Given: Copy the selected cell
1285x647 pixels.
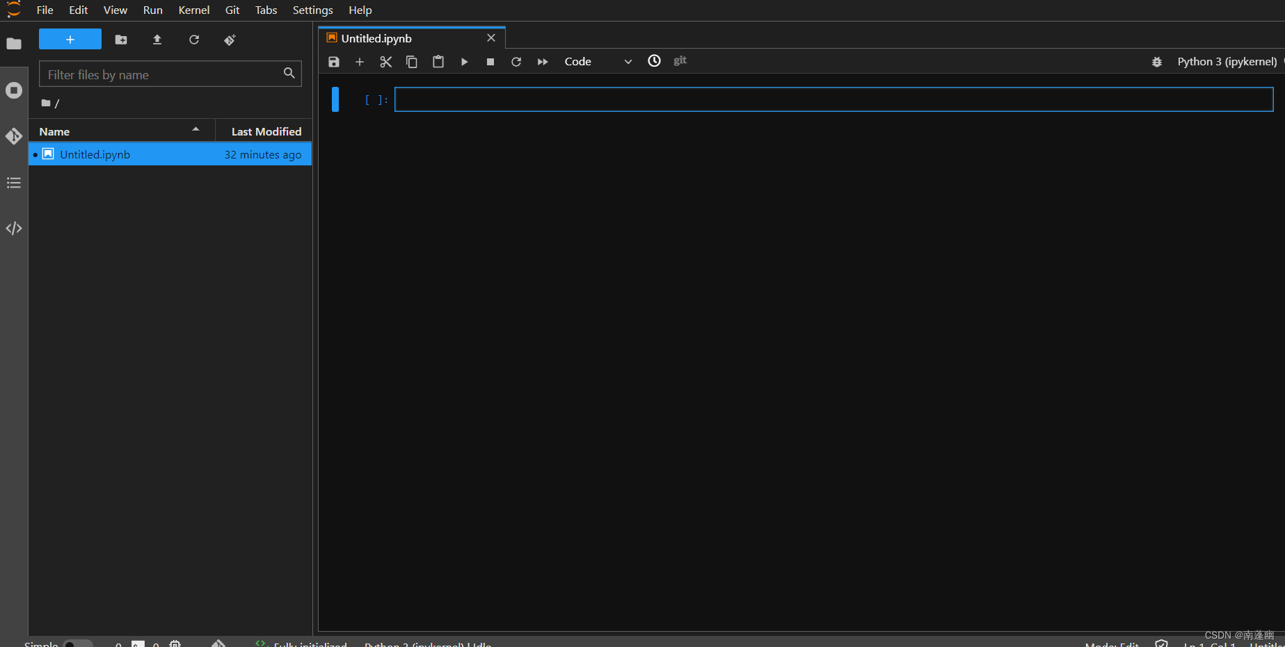Looking at the screenshot, I should 412,62.
